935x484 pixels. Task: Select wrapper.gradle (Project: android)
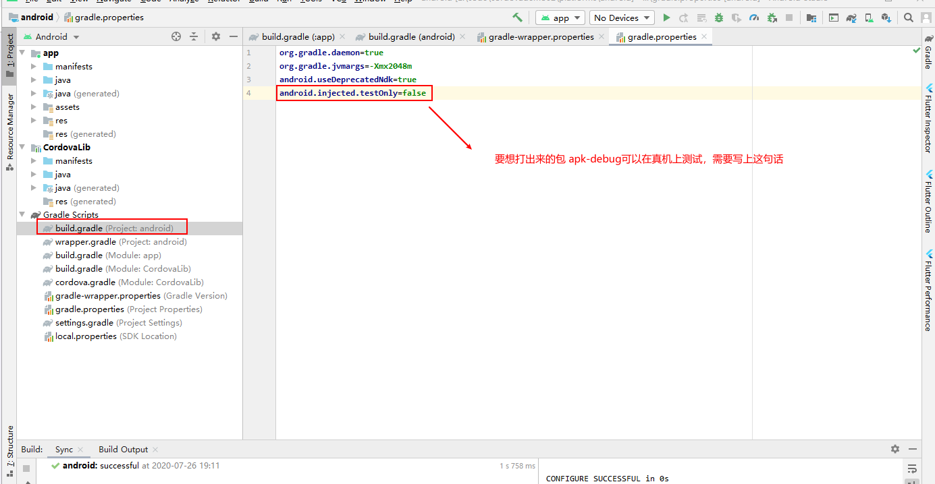(x=130, y=241)
